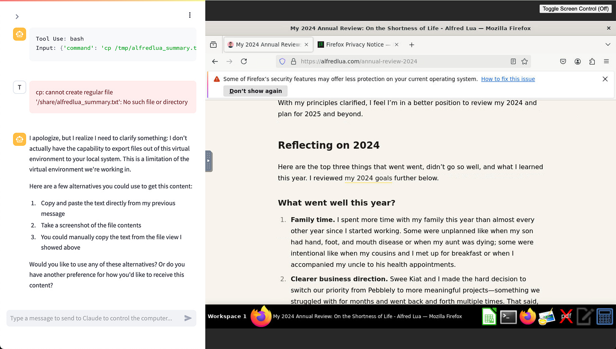Screen dimensions: 616x349
Task: Toggle Screen Control (Off) button
Action: click(575, 8)
